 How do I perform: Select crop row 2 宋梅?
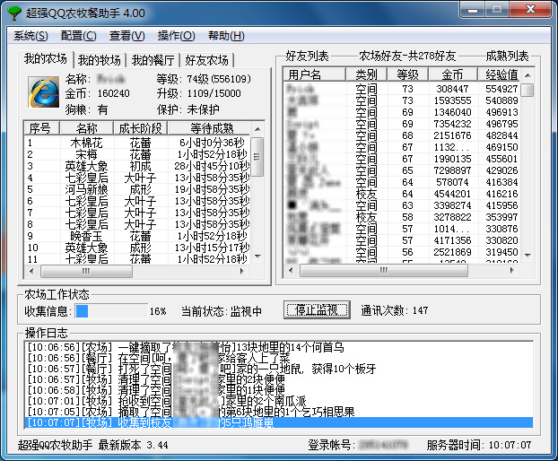(138, 154)
